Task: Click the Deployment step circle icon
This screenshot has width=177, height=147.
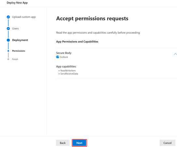Action: [8, 40]
